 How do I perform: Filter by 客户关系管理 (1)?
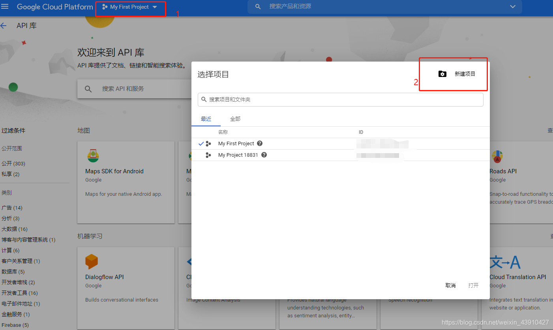[x=21, y=261]
